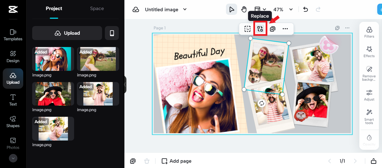Screen dimensions: 382x168
Task: Click the cloud save status icon
Action: point(136,10)
